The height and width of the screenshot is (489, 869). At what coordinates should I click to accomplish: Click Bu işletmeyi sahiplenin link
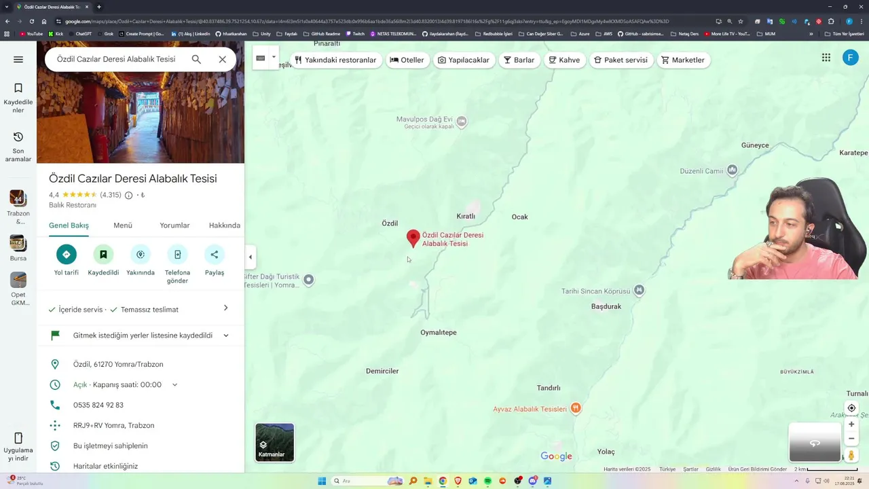111,446
